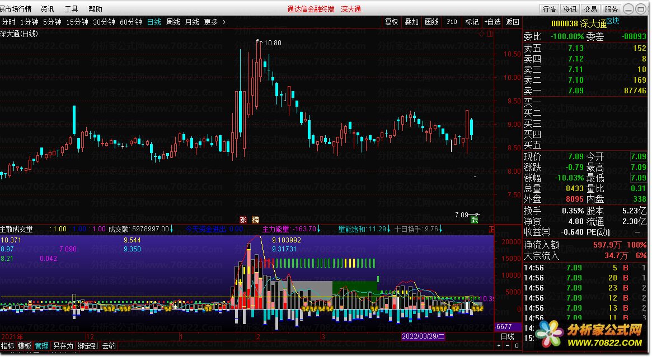Select the 月线 monthly period
Screen dimensions: 652x357
192,22
